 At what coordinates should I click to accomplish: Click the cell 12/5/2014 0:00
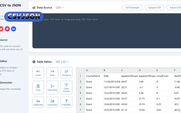(x=111, y=110)
